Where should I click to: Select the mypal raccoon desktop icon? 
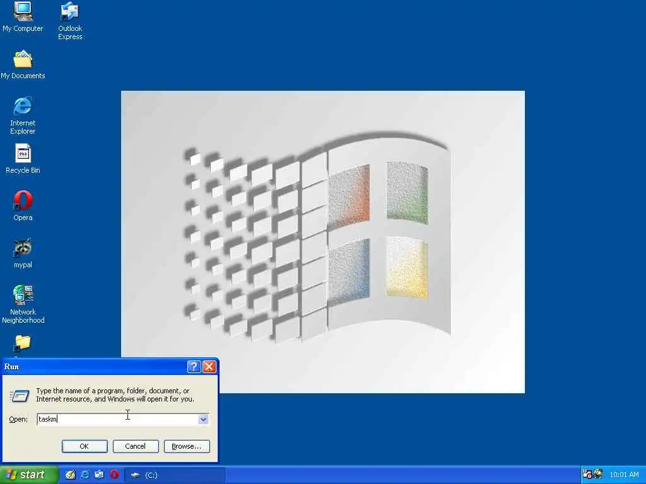(23, 253)
